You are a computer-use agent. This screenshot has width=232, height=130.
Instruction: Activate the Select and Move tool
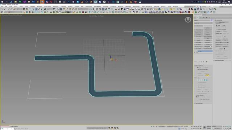click(36, 9)
